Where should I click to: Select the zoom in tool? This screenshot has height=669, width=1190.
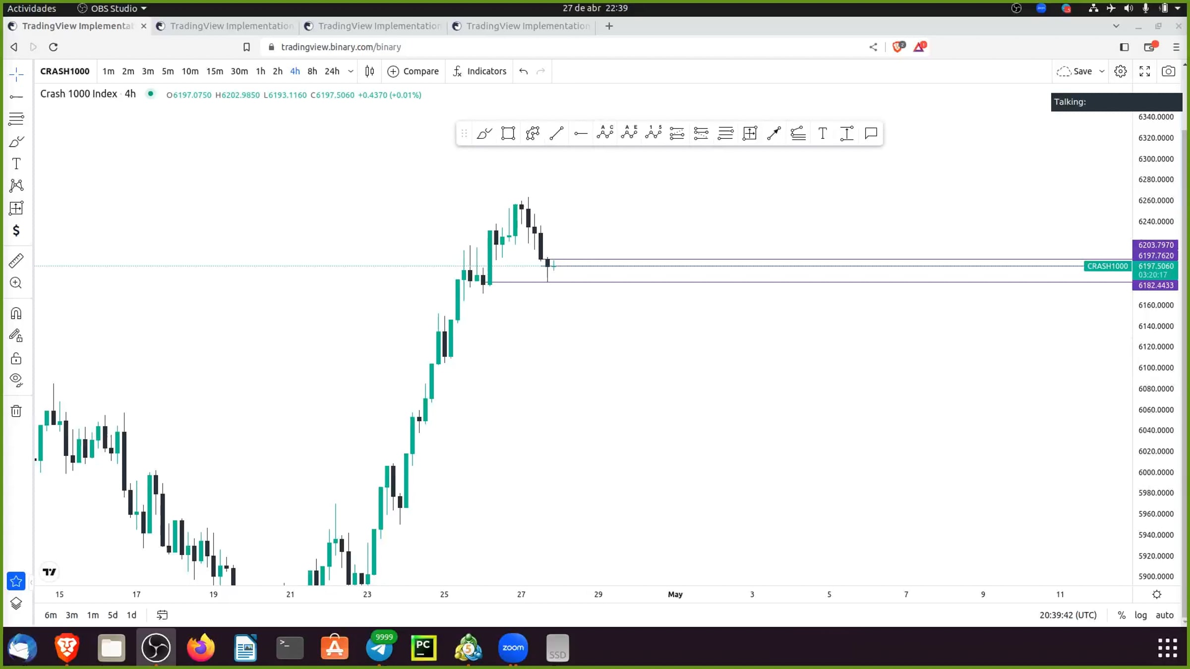click(16, 283)
